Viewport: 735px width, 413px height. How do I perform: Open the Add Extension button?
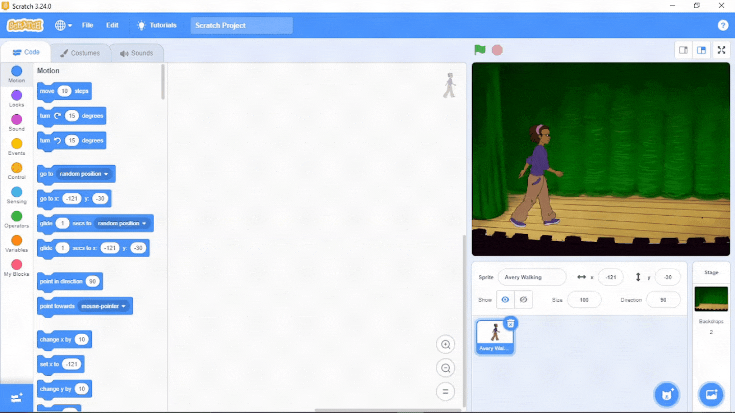[x=16, y=398]
